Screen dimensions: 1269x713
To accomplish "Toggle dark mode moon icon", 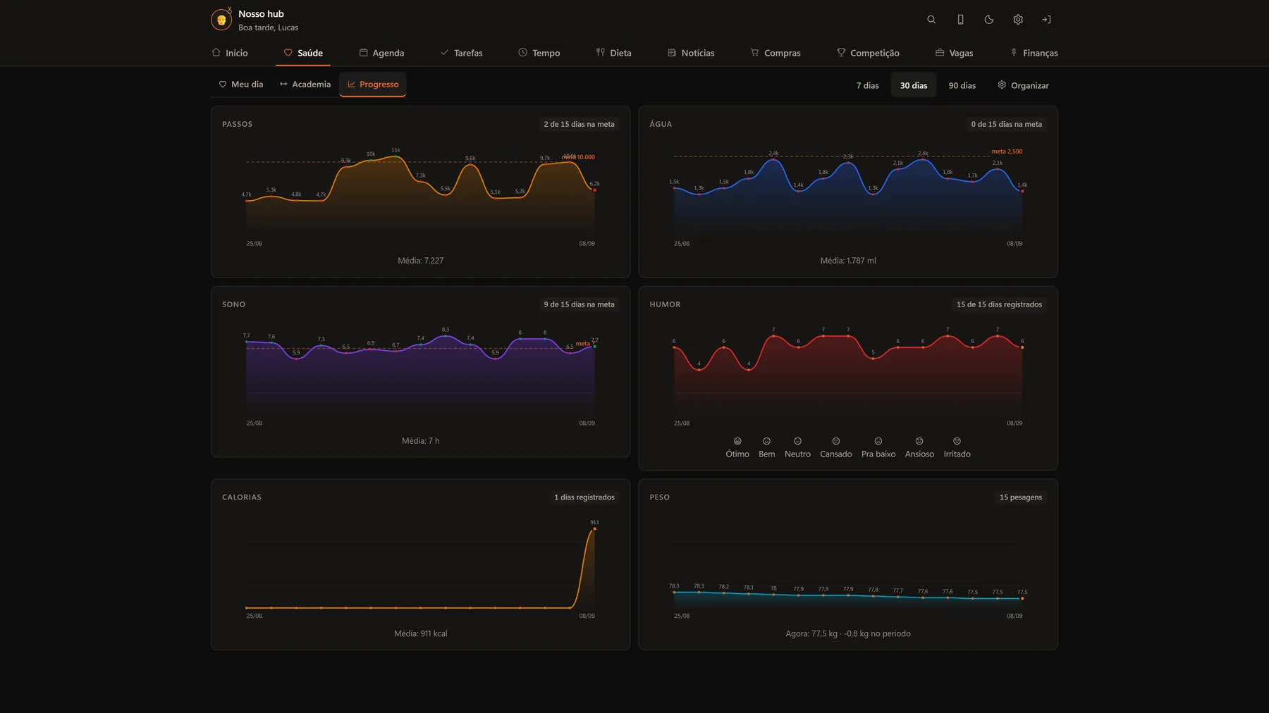I will coord(989,20).
